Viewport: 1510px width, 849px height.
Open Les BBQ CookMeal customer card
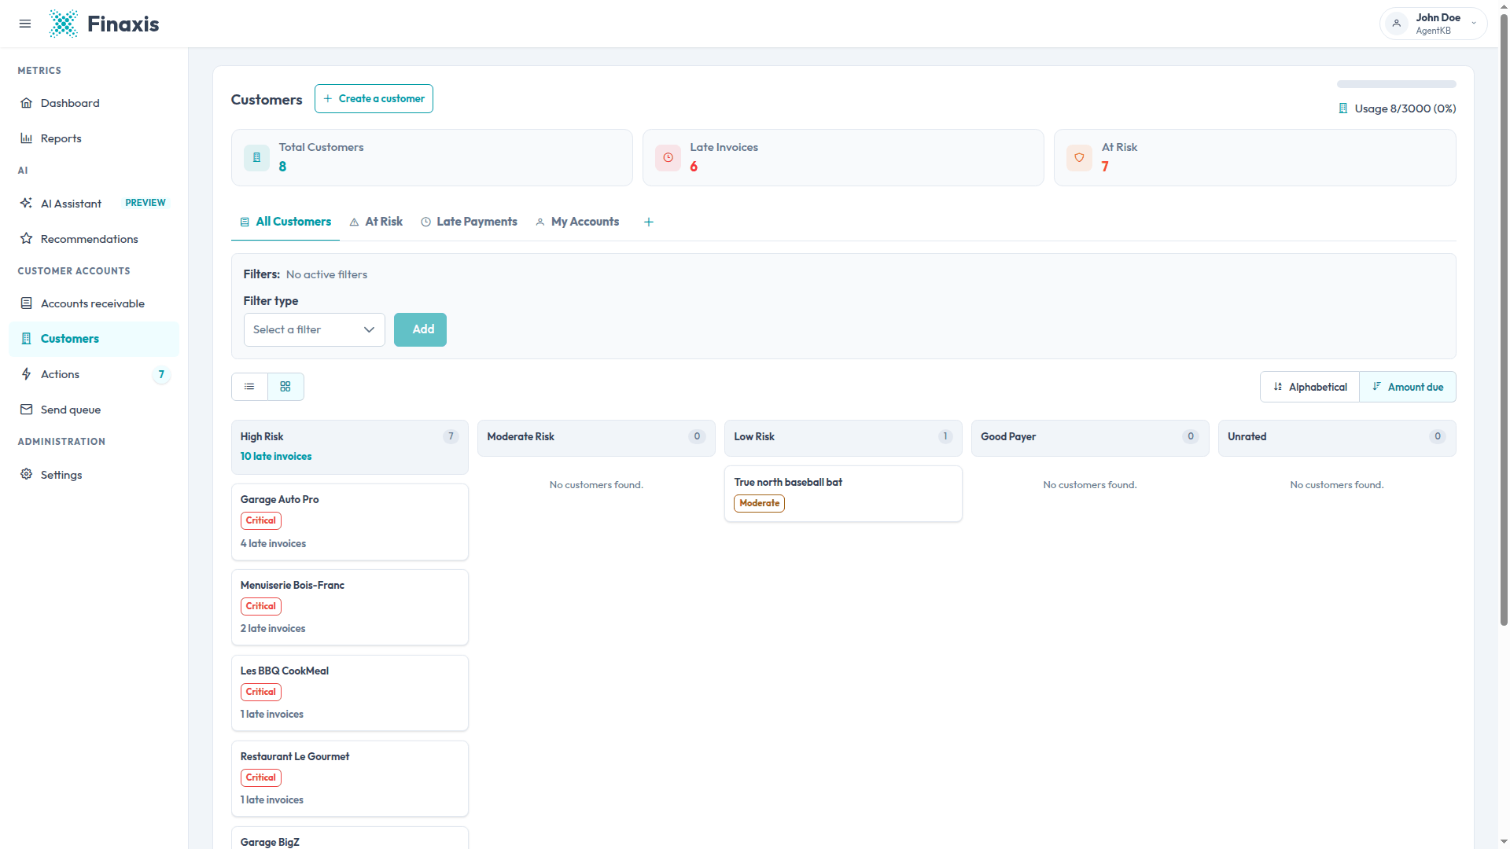coord(350,693)
